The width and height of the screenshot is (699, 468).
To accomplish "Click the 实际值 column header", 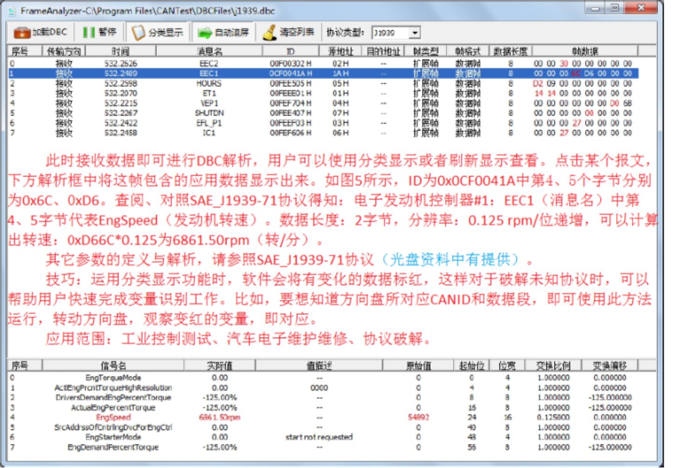I will (x=219, y=366).
